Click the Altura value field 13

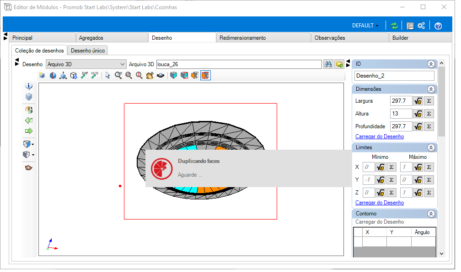coord(401,114)
